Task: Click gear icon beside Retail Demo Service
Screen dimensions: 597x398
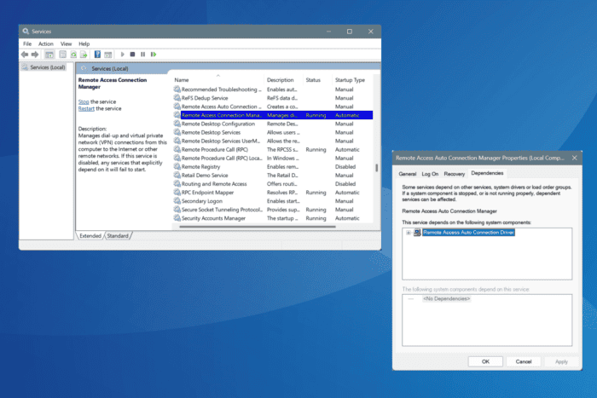Action: 177,175
